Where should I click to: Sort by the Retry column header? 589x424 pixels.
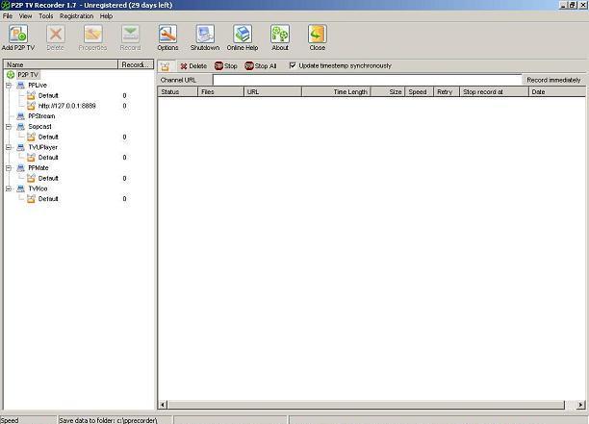(x=447, y=91)
